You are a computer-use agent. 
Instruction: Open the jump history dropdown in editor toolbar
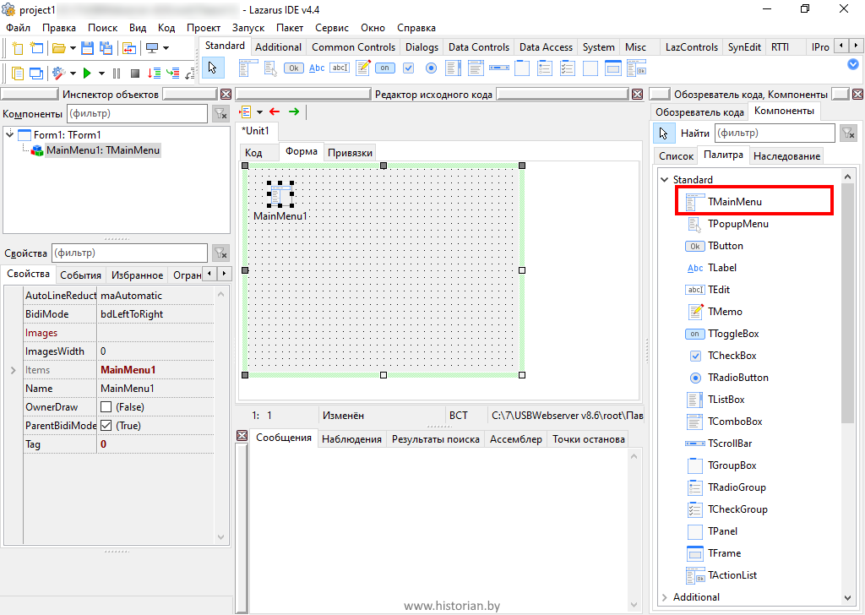point(259,112)
